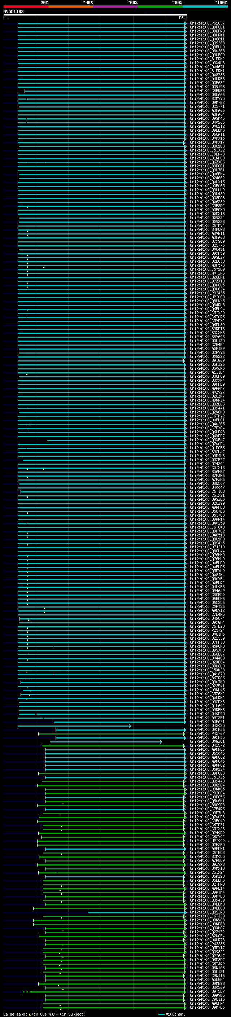Open hit UniRef100_Q39822
This screenshot has height=1017, width=231.
[x=207, y=951]
